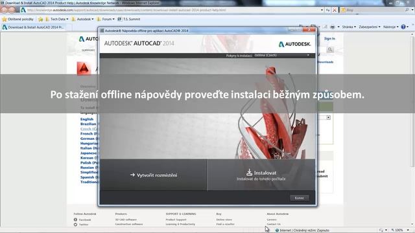Select French language link on page
Viewport: 415px width, 233px height.
click(x=89, y=134)
